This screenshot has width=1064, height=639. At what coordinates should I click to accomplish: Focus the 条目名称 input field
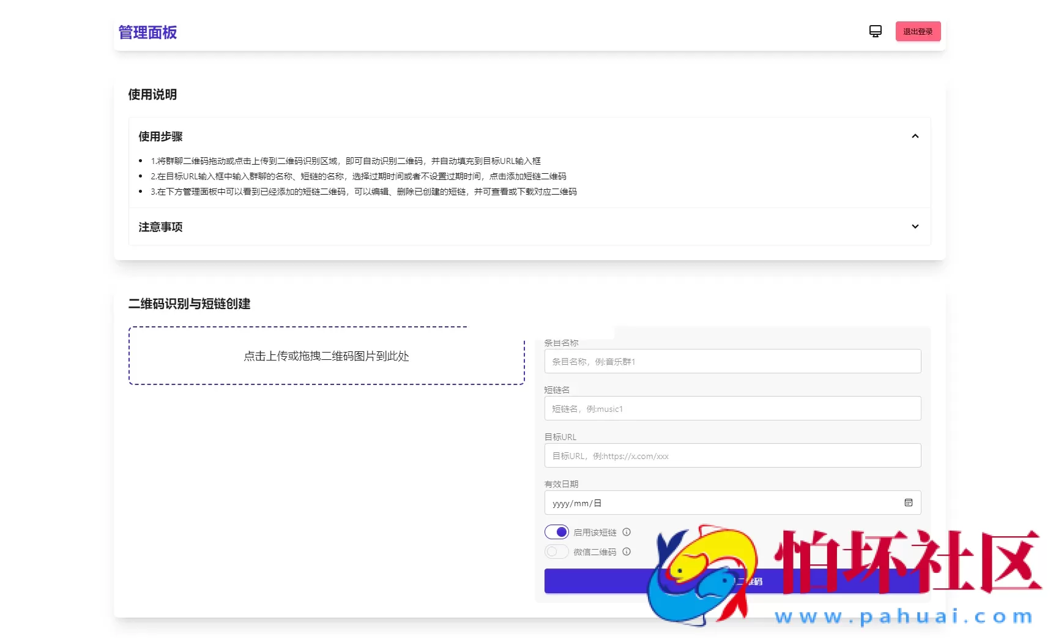pyautogui.click(x=732, y=361)
